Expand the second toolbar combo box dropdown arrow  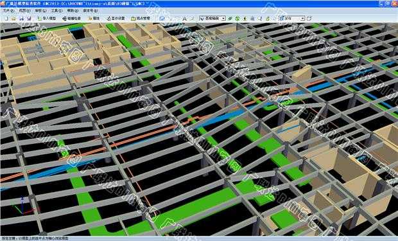tap(302, 18)
